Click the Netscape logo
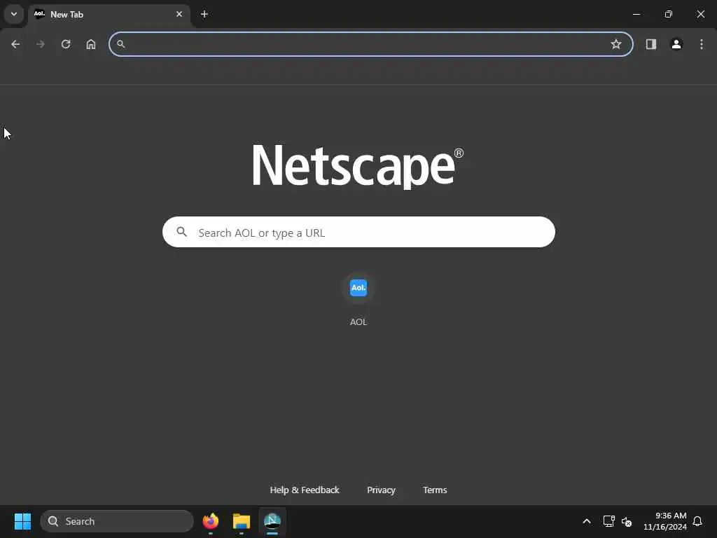 tap(358, 166)
